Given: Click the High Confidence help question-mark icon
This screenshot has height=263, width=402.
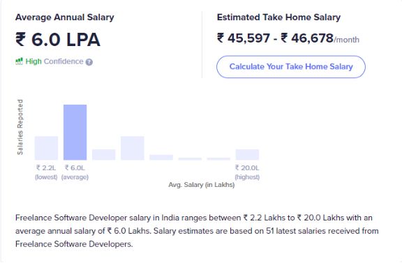Looking at the screenshot, I should click(89, 62).
